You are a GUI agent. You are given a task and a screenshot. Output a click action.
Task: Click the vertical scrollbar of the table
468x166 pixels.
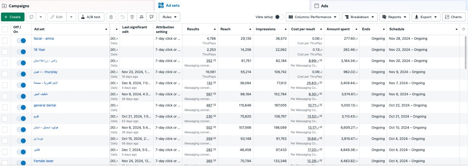click(465, 53)
